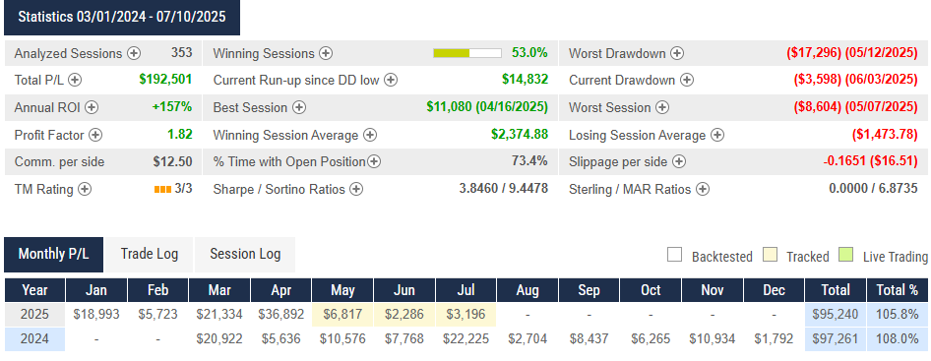Toggle the Tracked legend box
The height and width of the screenshot is (361, 931).
(769, 256)
